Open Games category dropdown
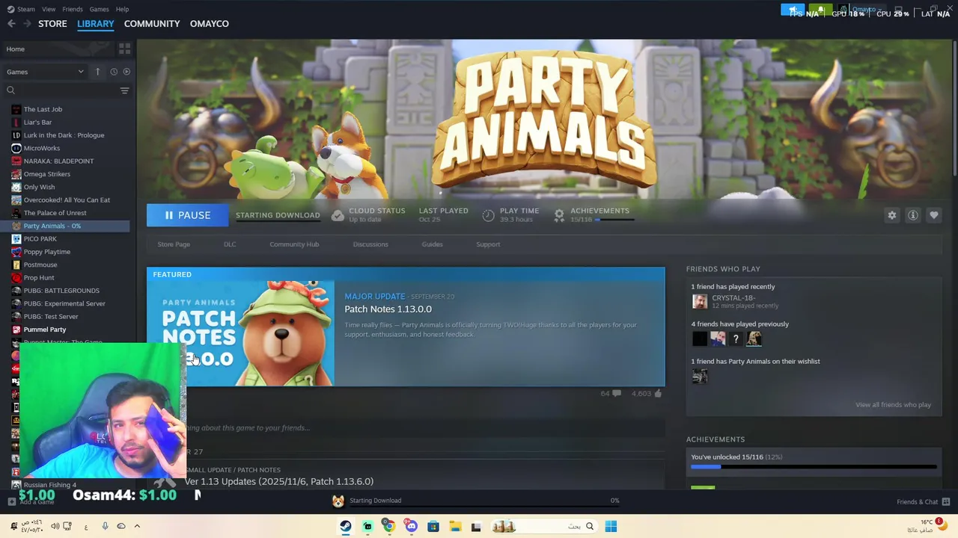Viewport: 958px width, 538px height. pyautogui.click(x=45, y=72)
